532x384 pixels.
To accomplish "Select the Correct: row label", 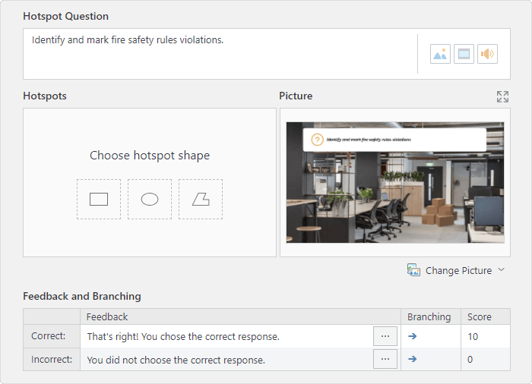I will (x=52, y=336).
